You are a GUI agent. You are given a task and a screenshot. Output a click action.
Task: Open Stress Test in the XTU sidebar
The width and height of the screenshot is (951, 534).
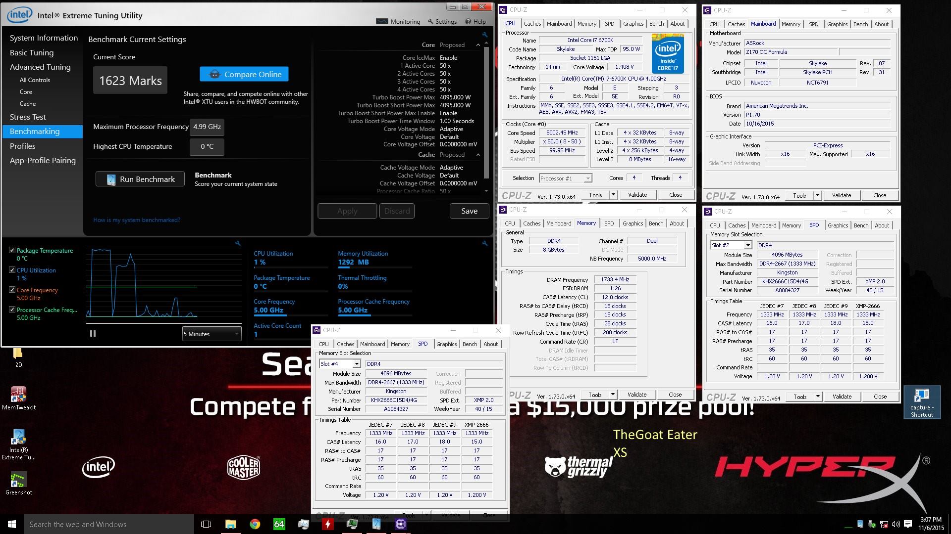pyautogui.click(x=28, y=117)
